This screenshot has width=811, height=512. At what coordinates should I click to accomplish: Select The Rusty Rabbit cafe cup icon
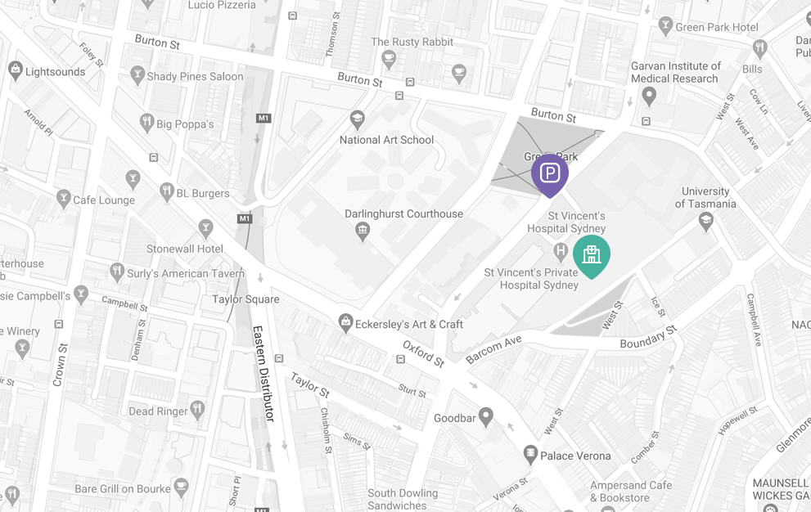pos(389,60)
